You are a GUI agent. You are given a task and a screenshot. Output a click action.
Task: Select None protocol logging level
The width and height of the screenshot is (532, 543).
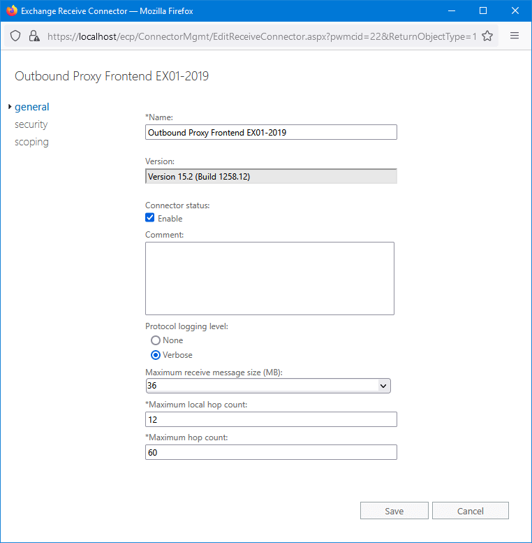(x=156, y=340)
